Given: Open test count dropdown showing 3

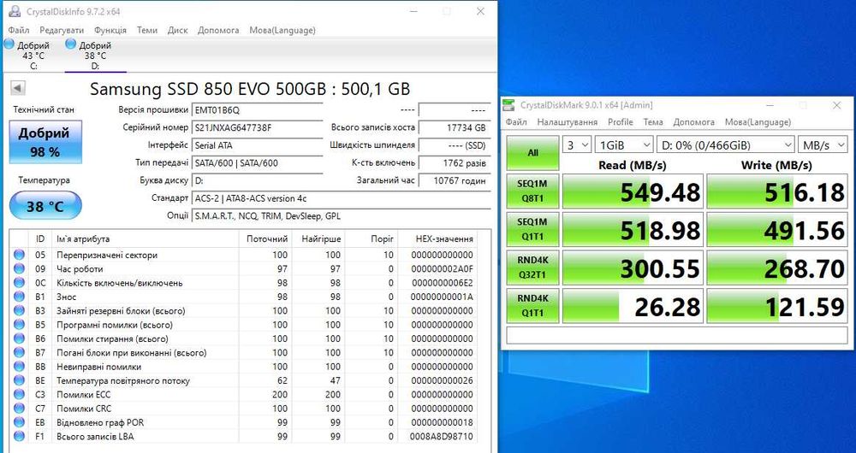Looking at the screenshot, I should pyautogui.click(x=576, y=145).
